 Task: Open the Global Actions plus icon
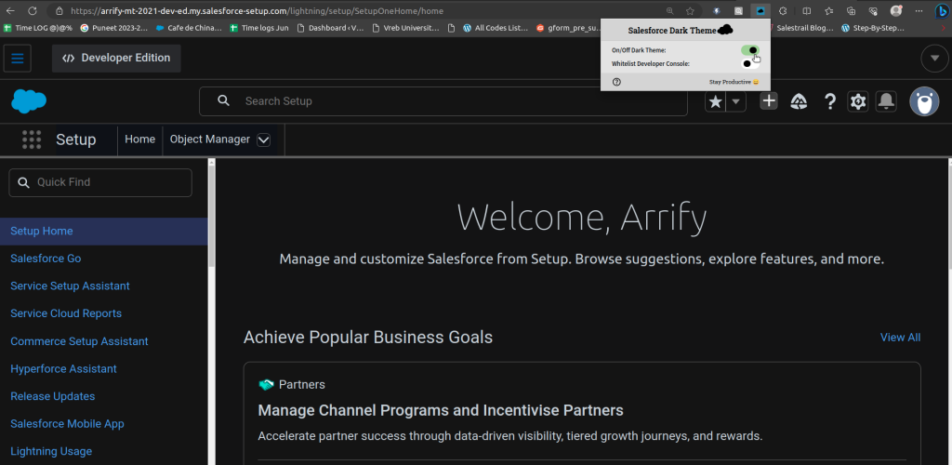[x=769, y=101]
